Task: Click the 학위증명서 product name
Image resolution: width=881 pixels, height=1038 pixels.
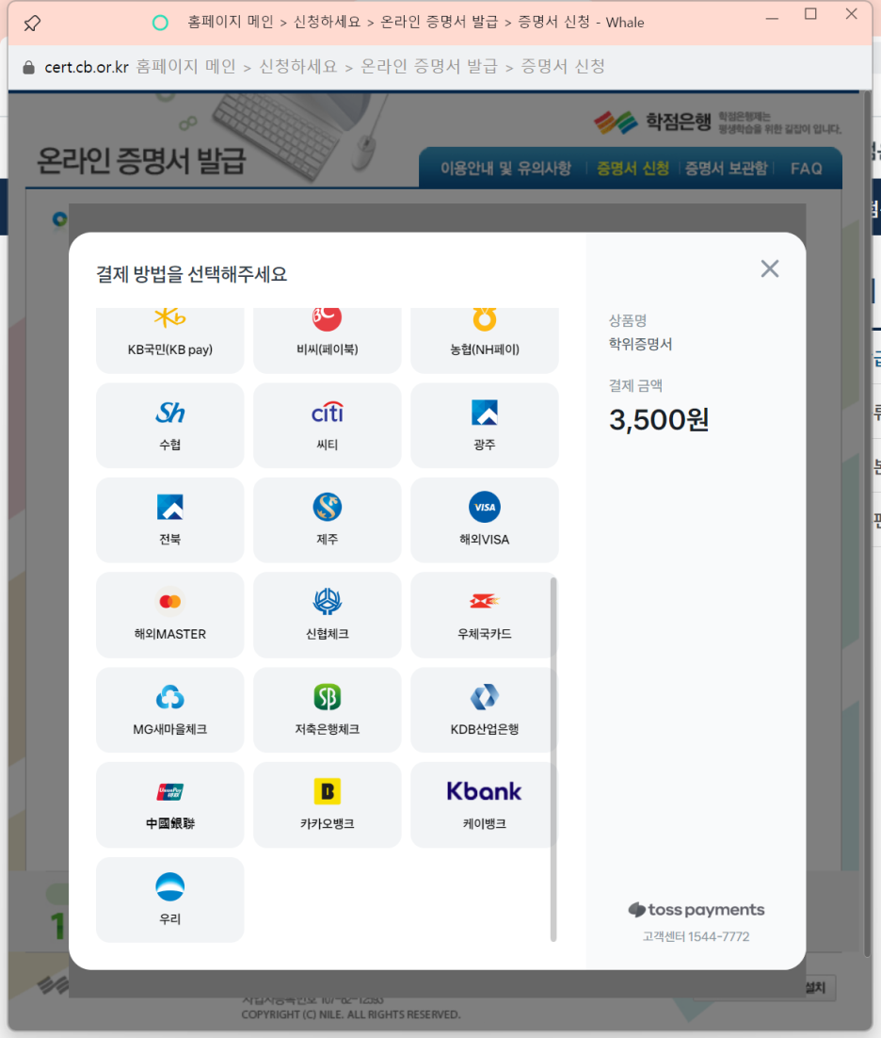Action: [640, 344]
